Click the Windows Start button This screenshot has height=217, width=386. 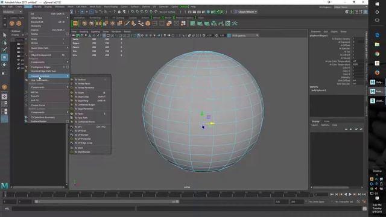click(377, 4)
